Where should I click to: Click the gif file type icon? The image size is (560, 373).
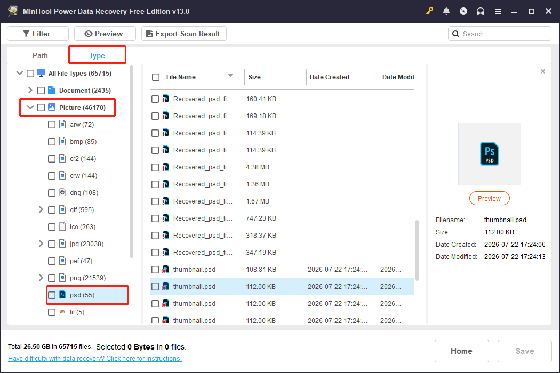62,209
